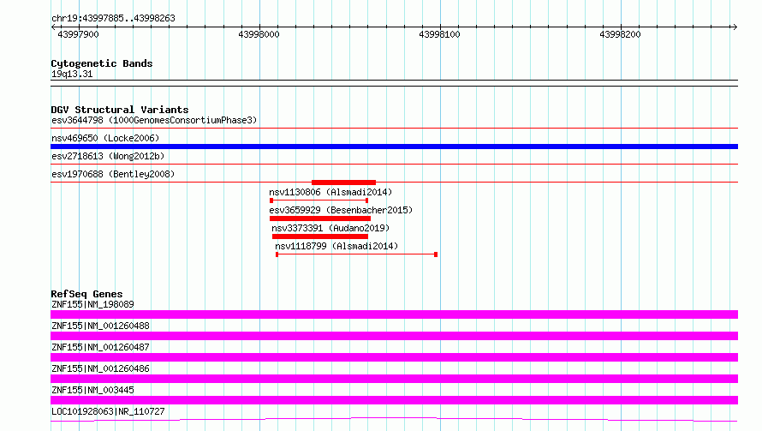Click the magenta bar for ZNF155|NM_003445
Image resolution: width=762 pixels, height=431 pixels.
[394, 400]
